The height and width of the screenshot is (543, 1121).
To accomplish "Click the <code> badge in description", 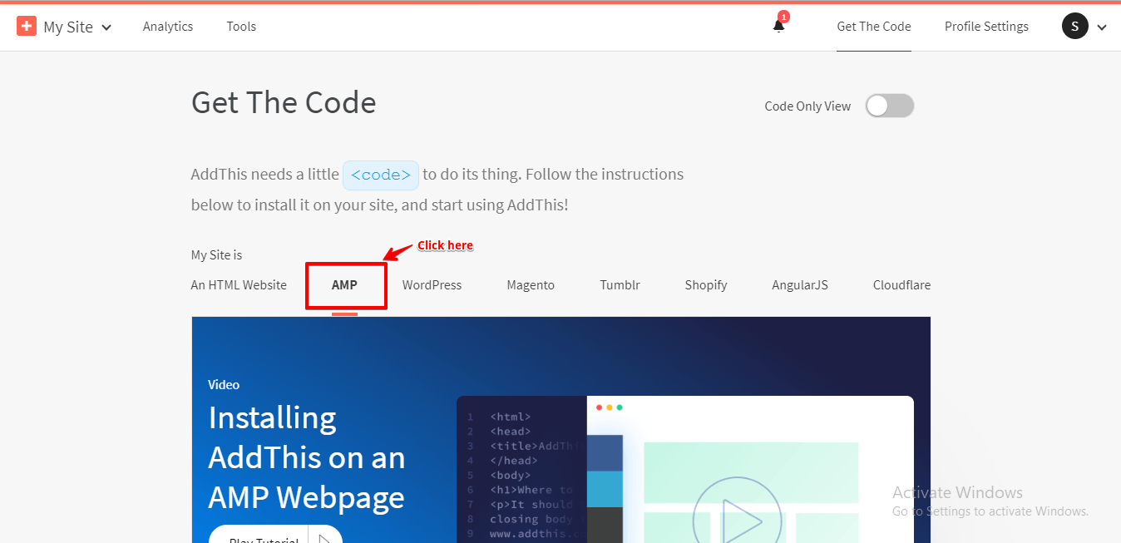I will (381, 175).
